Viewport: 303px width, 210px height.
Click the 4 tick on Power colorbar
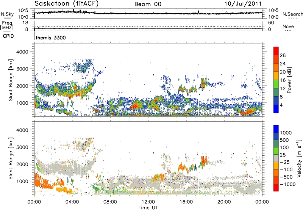(x=281, y=105)
